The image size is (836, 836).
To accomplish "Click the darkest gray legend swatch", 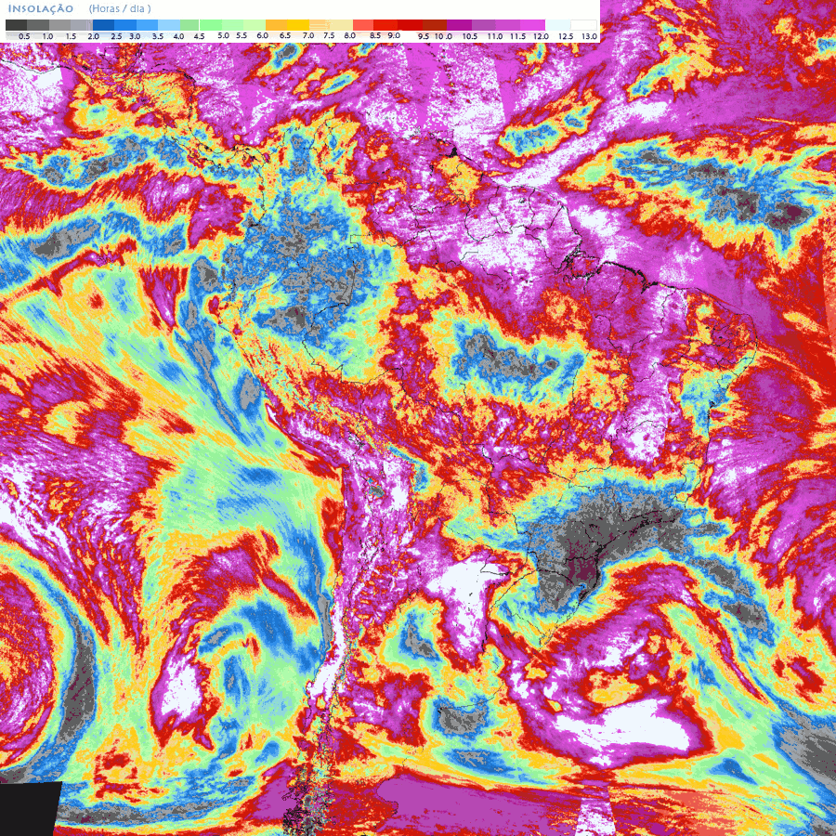I will pos(17,25).
